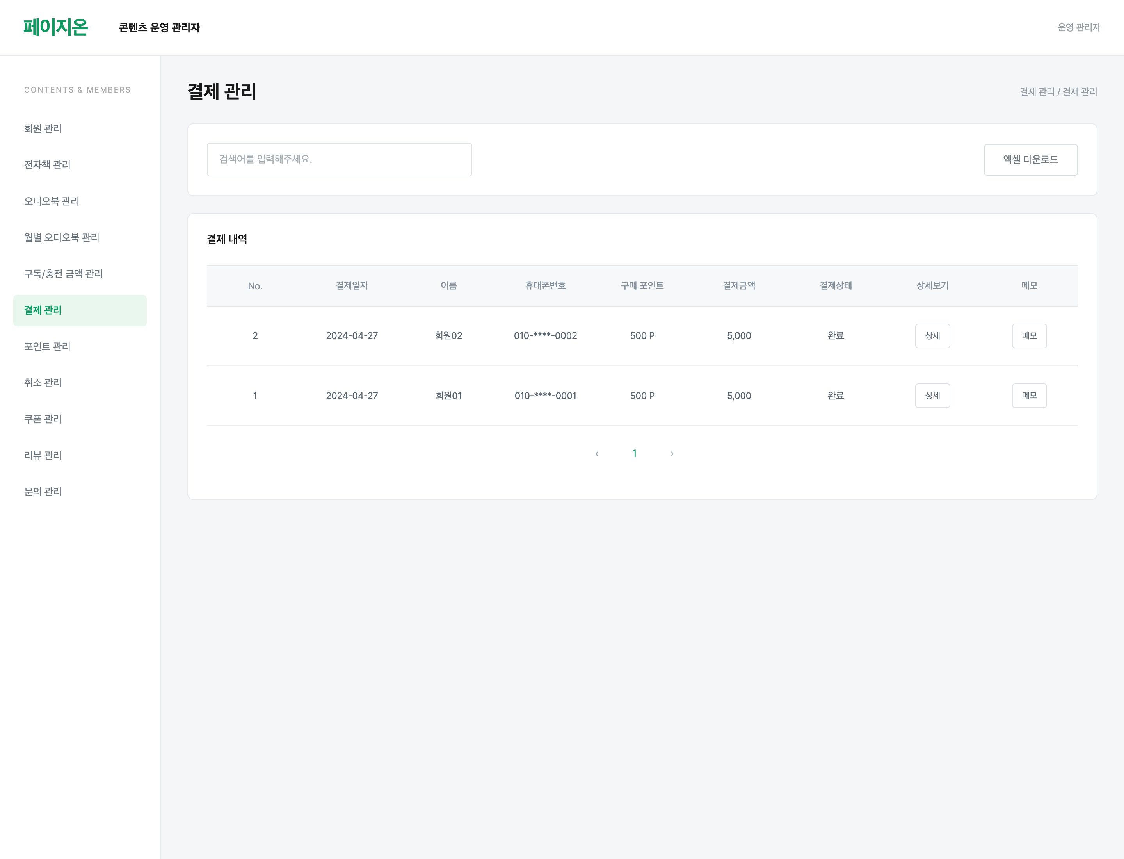Click the name cell 회원01
Viewport: 1124px width, 859px height.
tap(449, 396)
